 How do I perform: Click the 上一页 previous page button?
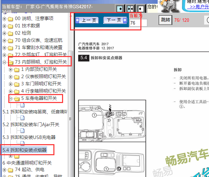[87, 20]
